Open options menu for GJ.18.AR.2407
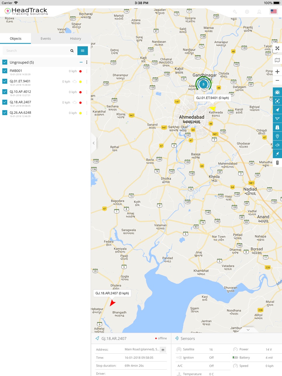Image resolution: width=282 pixels, height=376 pixels. 87,103
